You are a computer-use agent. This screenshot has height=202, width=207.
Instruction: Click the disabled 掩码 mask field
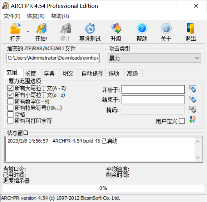coord(153,110)
